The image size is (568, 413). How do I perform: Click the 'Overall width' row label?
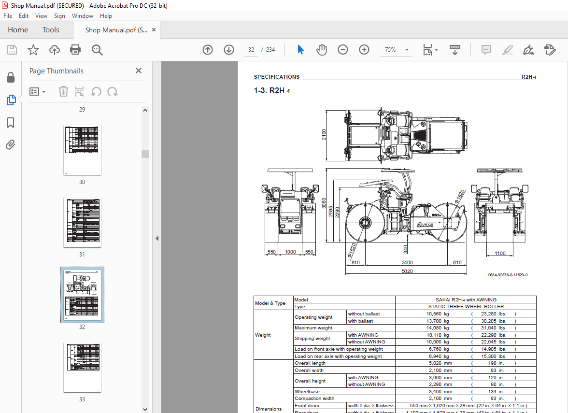309,370
